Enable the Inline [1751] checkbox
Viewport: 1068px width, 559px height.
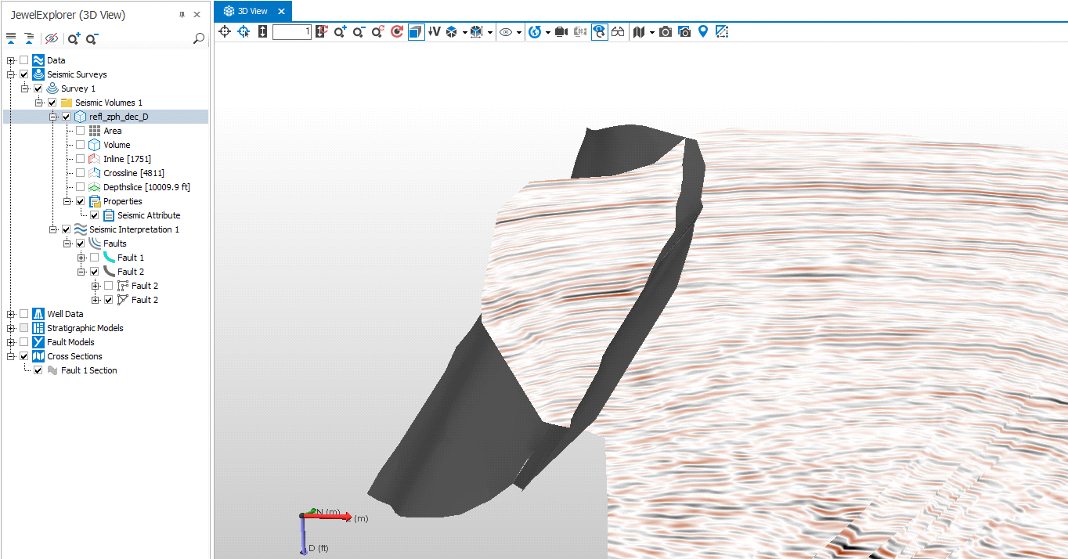click(81, 159)
